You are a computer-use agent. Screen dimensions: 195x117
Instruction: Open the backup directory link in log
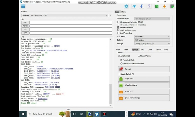pyautogui.click(x=42, y=99)
